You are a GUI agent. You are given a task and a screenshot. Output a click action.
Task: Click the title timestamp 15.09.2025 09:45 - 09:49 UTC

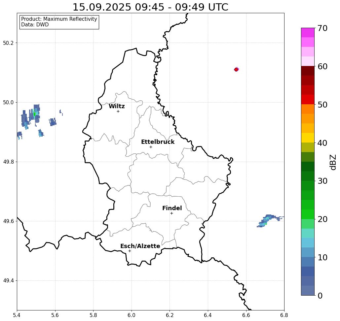point(150,7)
